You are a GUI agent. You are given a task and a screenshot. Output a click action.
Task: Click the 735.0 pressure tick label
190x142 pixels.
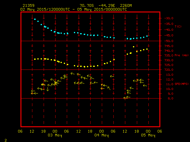(x=169, y=55)
